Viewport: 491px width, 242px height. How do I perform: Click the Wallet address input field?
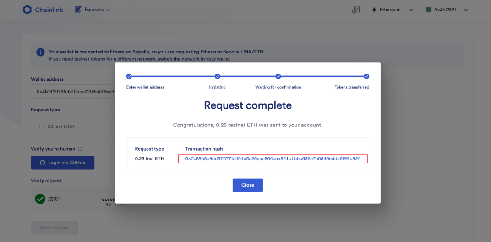coord(73,92)
